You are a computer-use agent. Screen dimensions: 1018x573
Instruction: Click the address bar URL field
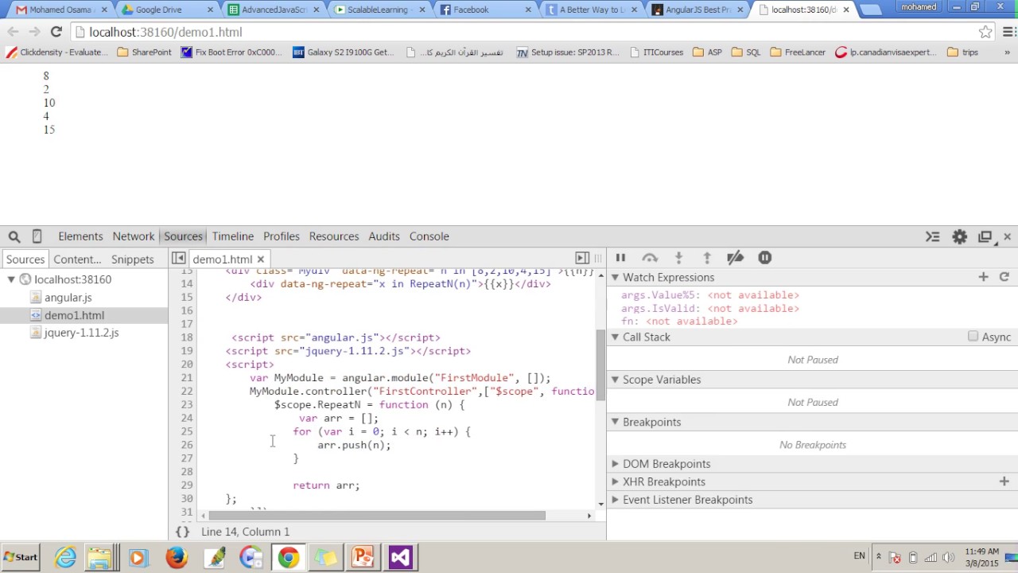pyautogui.click(x=525, y=32)
